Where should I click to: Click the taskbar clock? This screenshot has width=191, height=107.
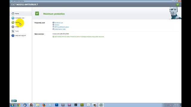[x=176, y=105]
